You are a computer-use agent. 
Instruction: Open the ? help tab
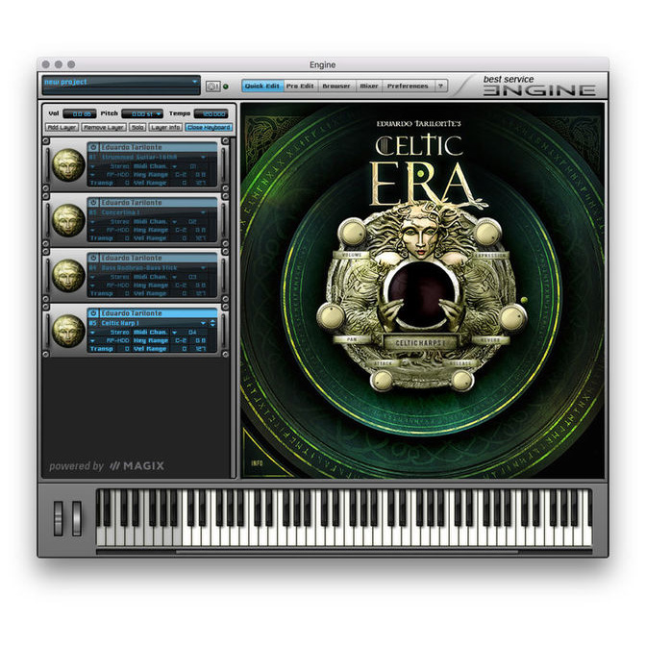pos(441,87)
